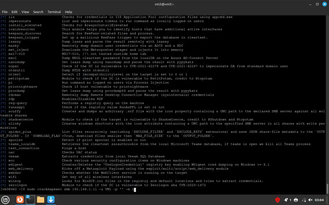The height and width of the screenshot is (205, 329).
Task: Open the Terminal menu
Action: point(54,12)
